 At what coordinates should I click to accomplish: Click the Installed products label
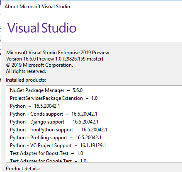click(26, 80)
